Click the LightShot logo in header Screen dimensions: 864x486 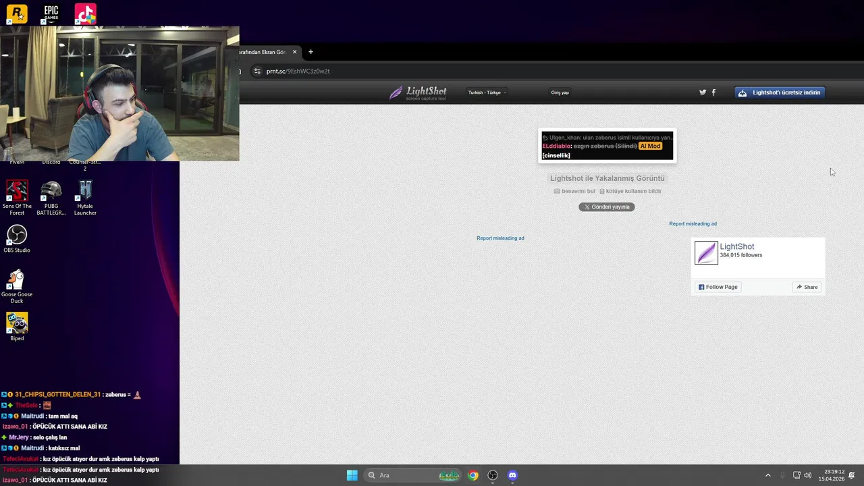point(418,93)
